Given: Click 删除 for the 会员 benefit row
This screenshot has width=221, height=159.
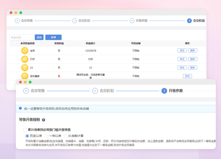Looking at the screenshot, I should pos(193,50).
